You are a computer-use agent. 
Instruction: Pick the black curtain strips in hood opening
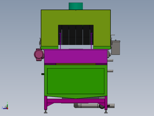[x=76, y=35]
